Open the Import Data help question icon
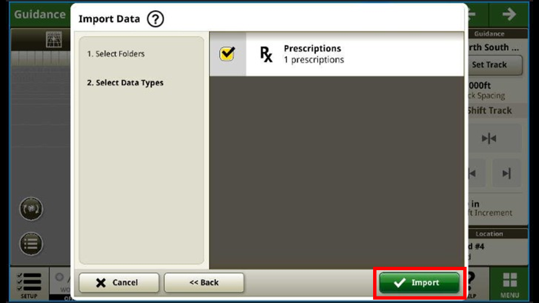The width and height of the screenshot is (539, 303). 155,19
